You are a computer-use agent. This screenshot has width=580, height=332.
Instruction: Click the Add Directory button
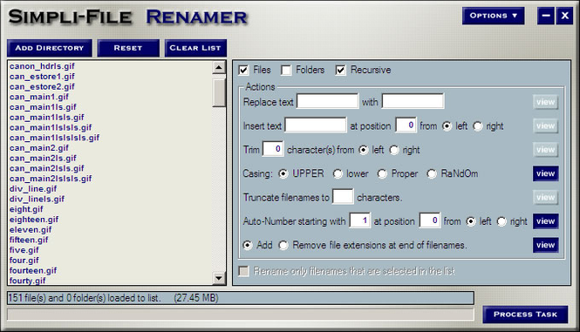pos(49,48)
